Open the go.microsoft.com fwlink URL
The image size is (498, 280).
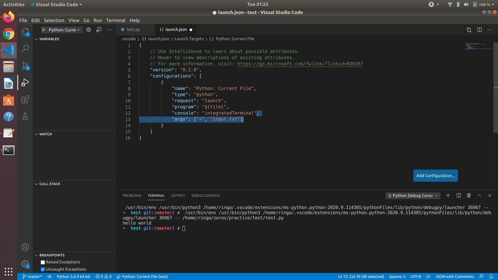tap(300, 64)
